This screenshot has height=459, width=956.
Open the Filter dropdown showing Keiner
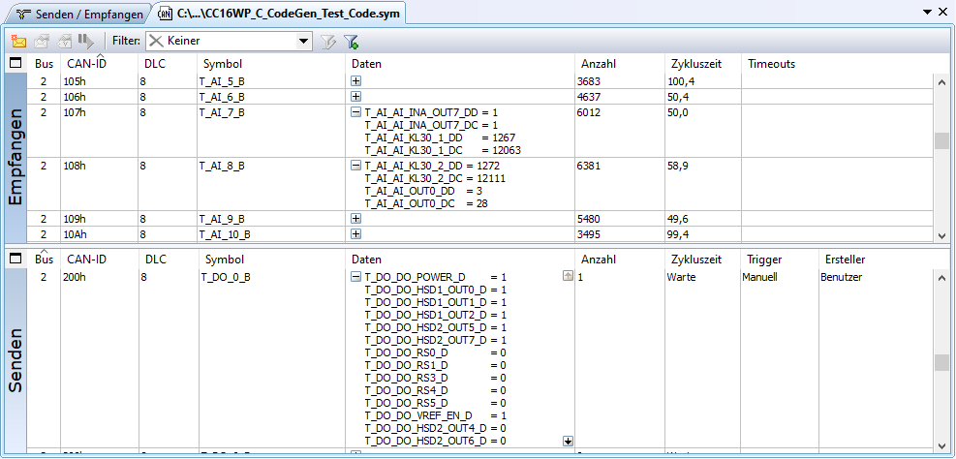point(303,42)
